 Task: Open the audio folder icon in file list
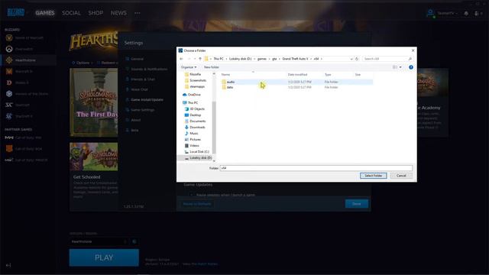click(x=224, y=82)
